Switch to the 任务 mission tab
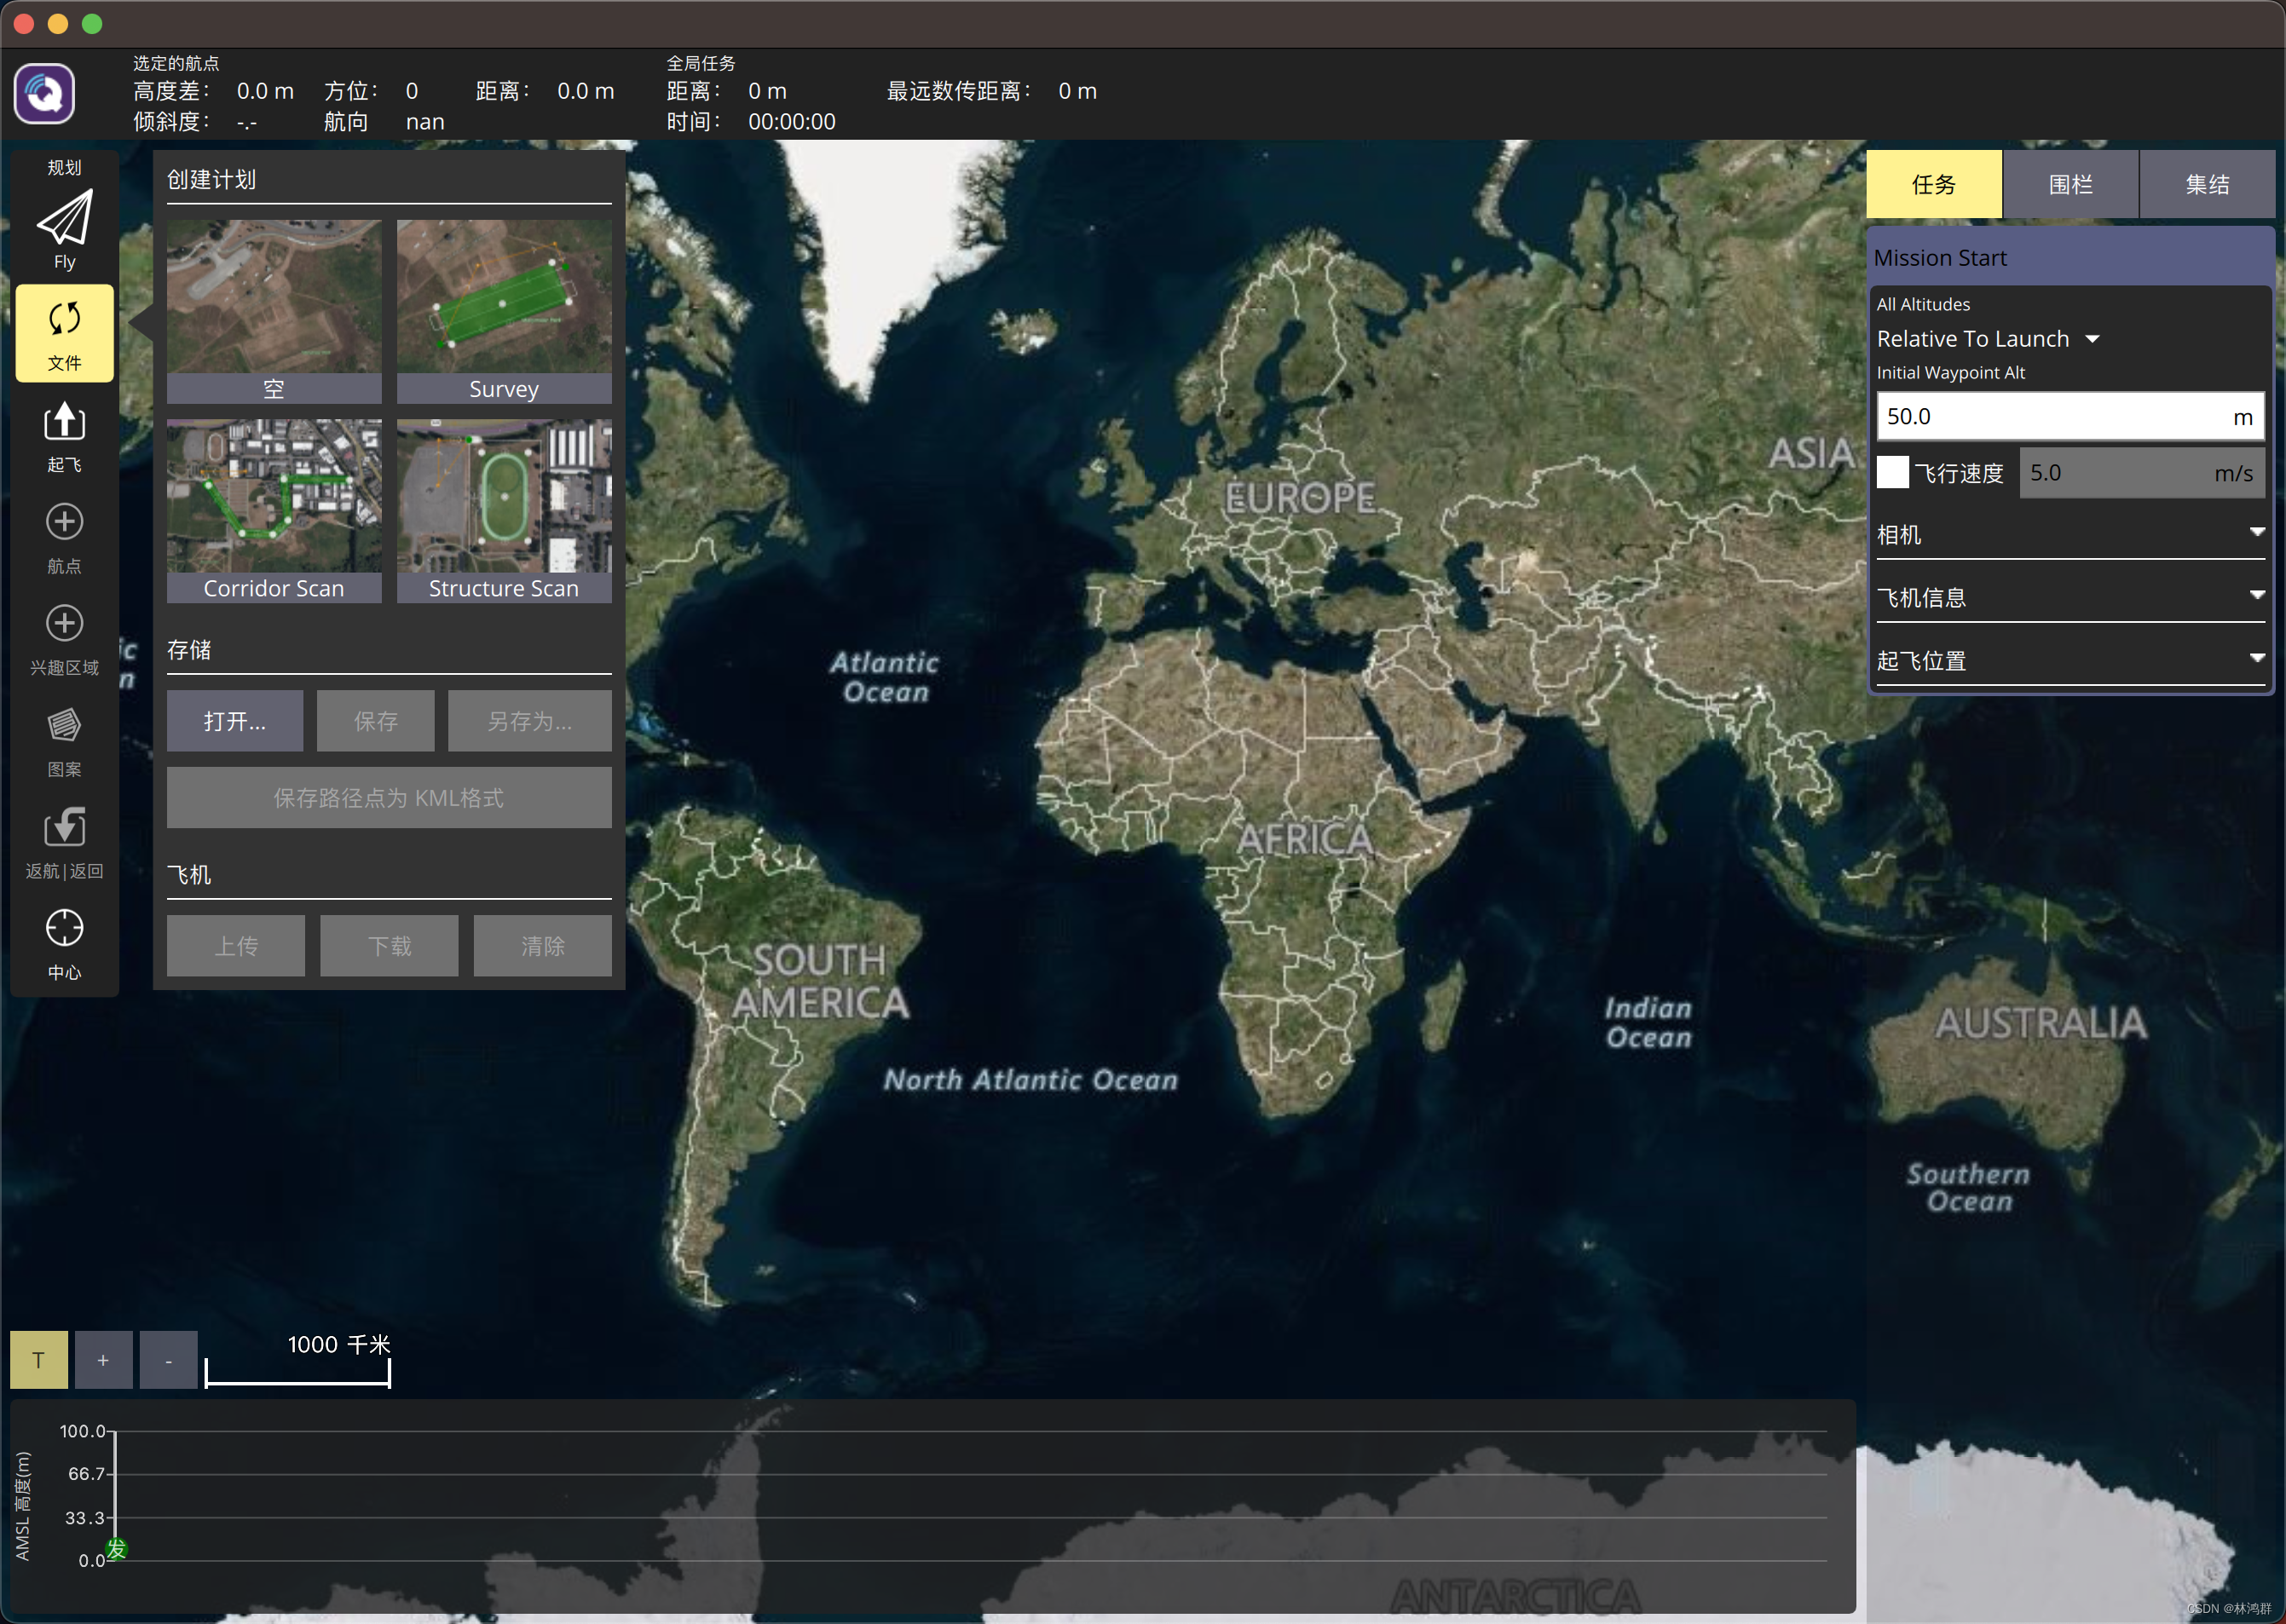 tap(1934, 184)
